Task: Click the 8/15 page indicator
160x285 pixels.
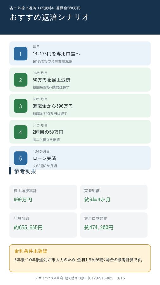Action: click(121, 278)
